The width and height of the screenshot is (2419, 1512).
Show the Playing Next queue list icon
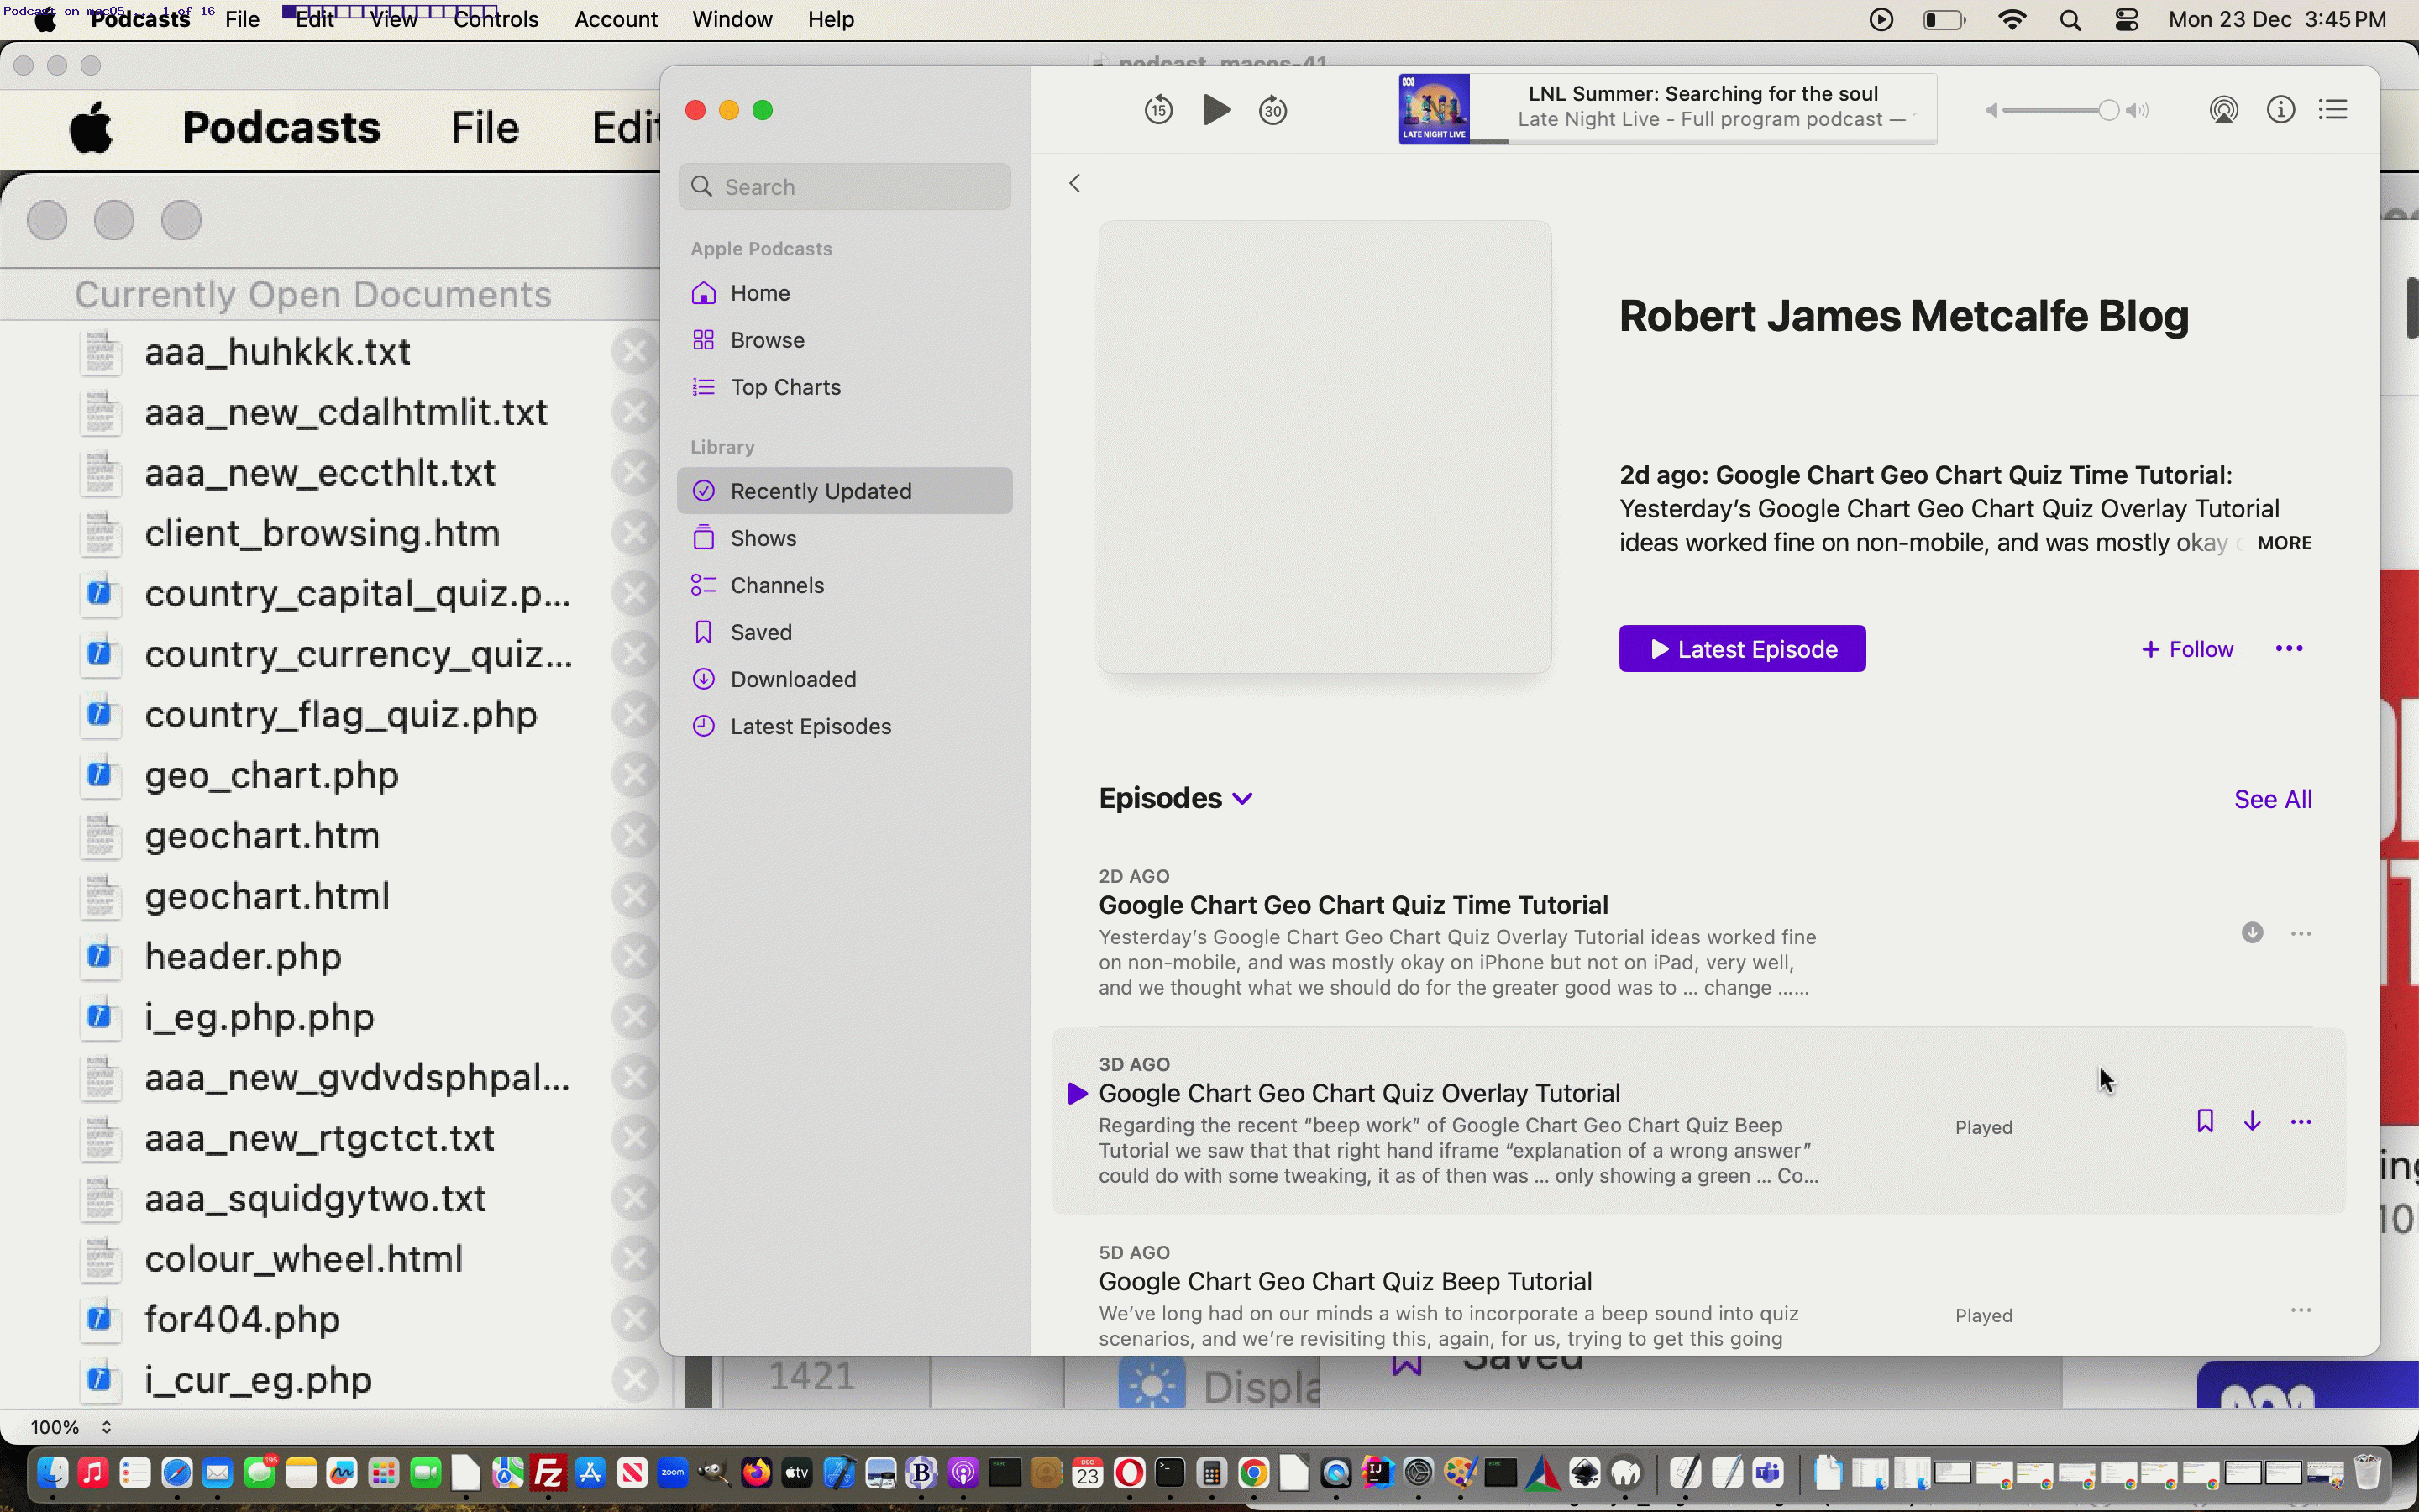tap(2333, 110)
